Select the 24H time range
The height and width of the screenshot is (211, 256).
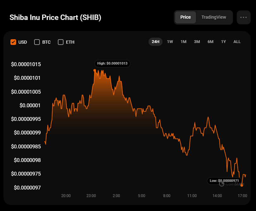(x=155, y=42)
